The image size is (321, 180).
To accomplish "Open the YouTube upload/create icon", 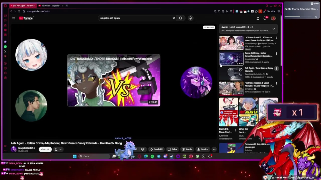I will tap(258, 18).
